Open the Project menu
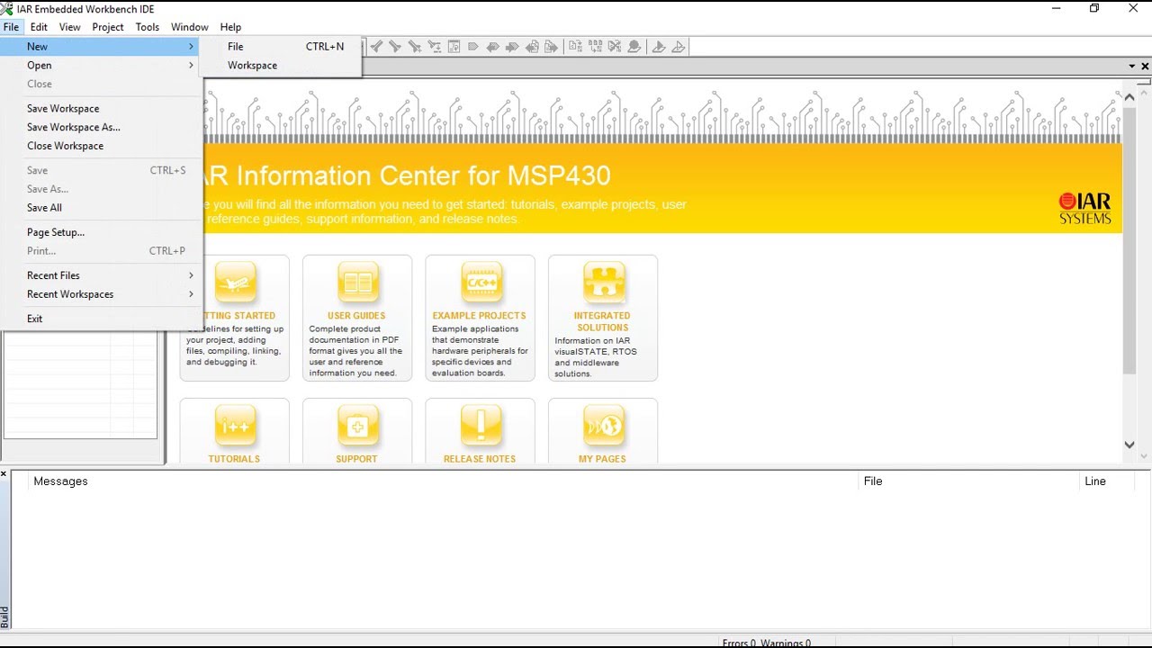Image resolution: width=1152 pixels, height=648 pixels. [108, 27]
